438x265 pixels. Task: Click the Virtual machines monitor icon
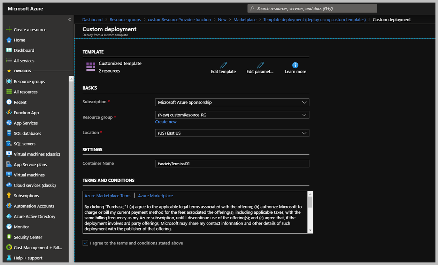point(9,175)
